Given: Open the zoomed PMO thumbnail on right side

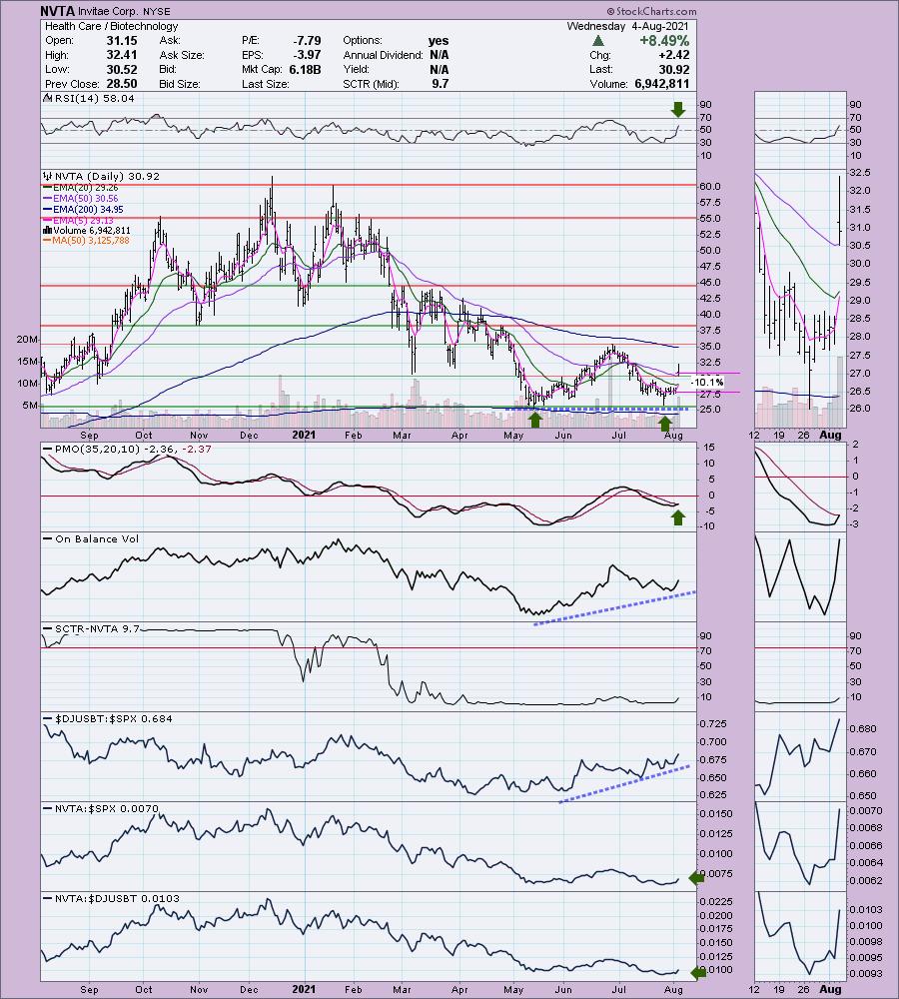Looking at the screenshot, I should [x=800, y=488].
